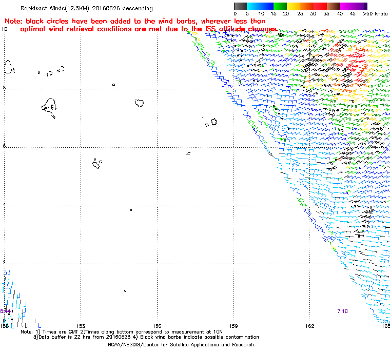Image resolution: width=390 pixels, height=353 pixels.
Task: Click footer note "3)Data buffer is 22 hrs" line
Action: [146, 337]
